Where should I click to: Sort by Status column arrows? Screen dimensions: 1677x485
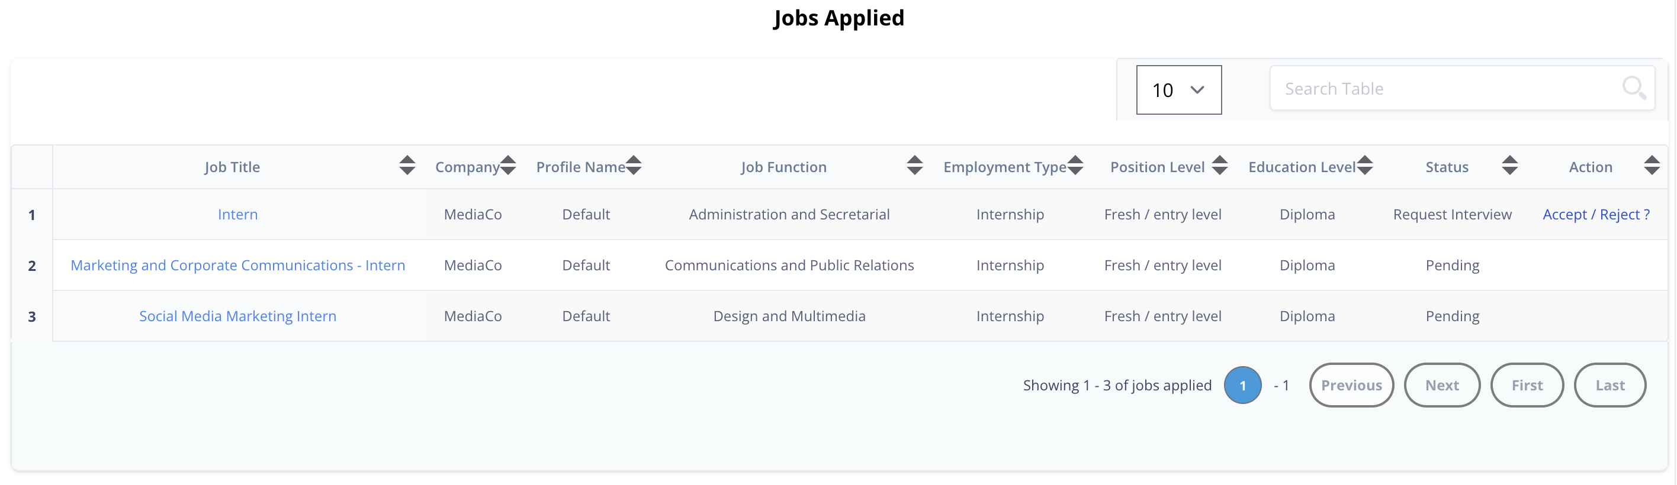pyautogui.click(x=1511, y=166)
